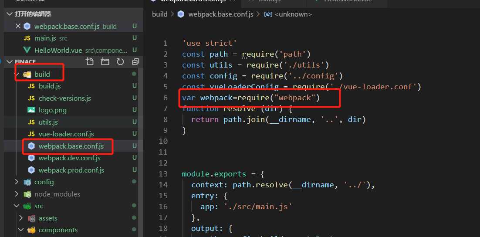This screenshot has width=480, height=237.
Task: Click <unknown> symbol in the breadcrumb
Action: coord(293,14)
